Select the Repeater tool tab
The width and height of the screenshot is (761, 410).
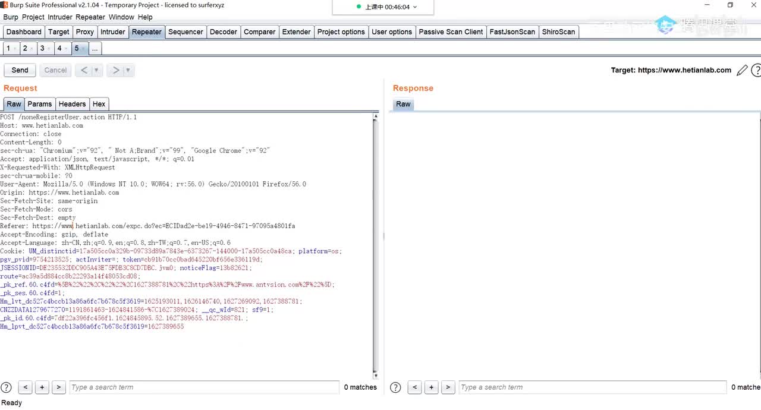point(147,32)
